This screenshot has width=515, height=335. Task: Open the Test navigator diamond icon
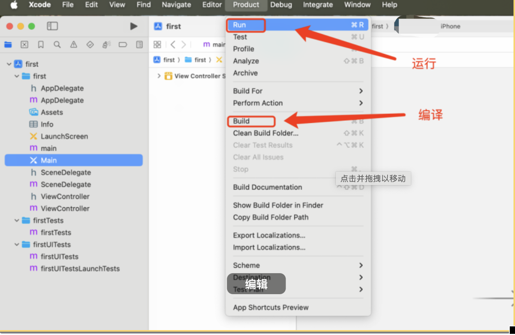coord(90,45)
